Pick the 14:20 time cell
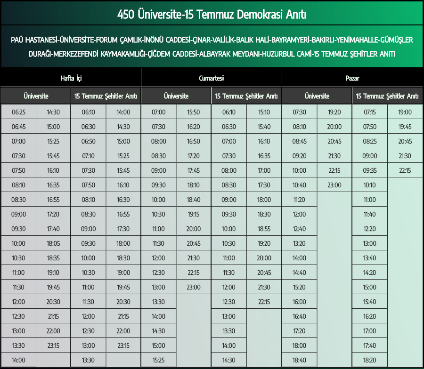The image size is (424, 369). pos(370,273)
